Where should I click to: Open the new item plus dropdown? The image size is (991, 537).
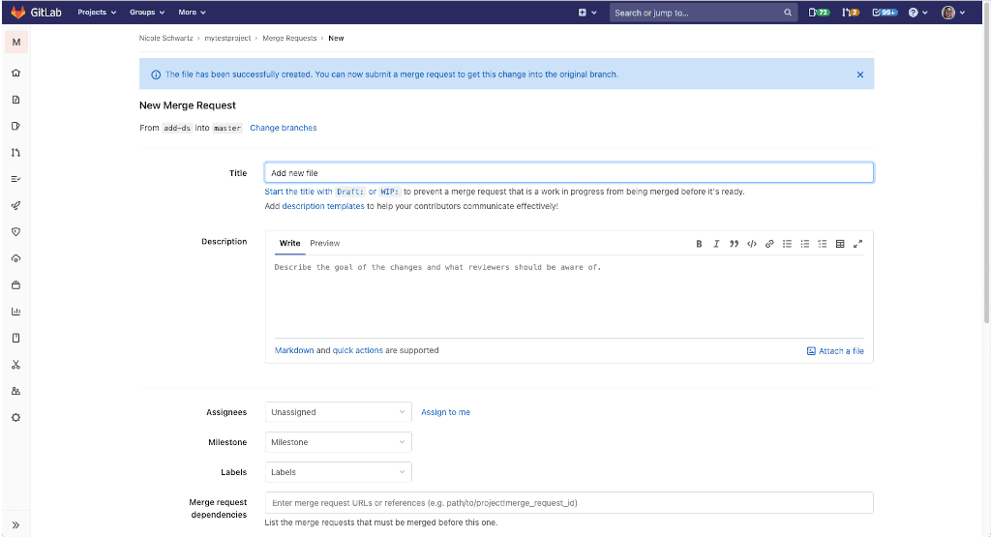click(x=587, y=12)
